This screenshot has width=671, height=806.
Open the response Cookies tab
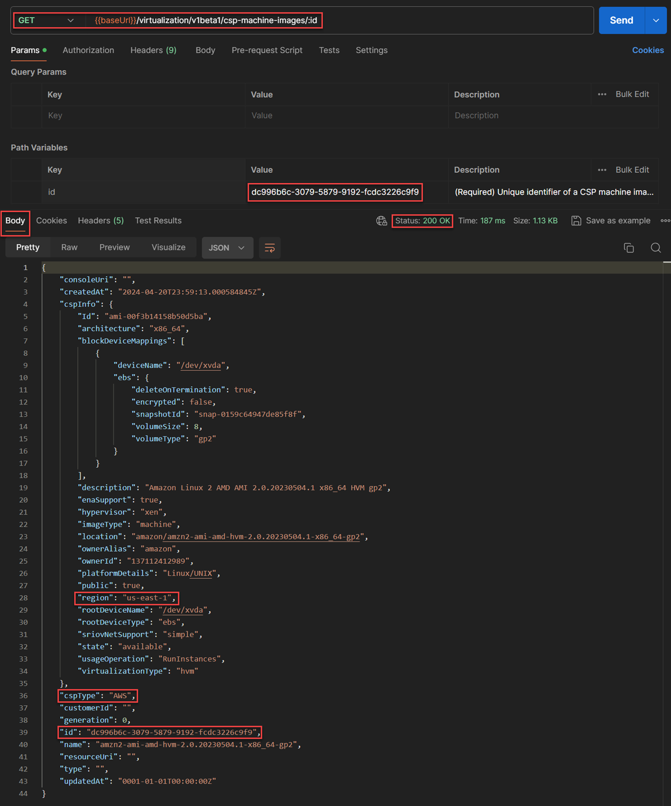[x=52, y=221]
